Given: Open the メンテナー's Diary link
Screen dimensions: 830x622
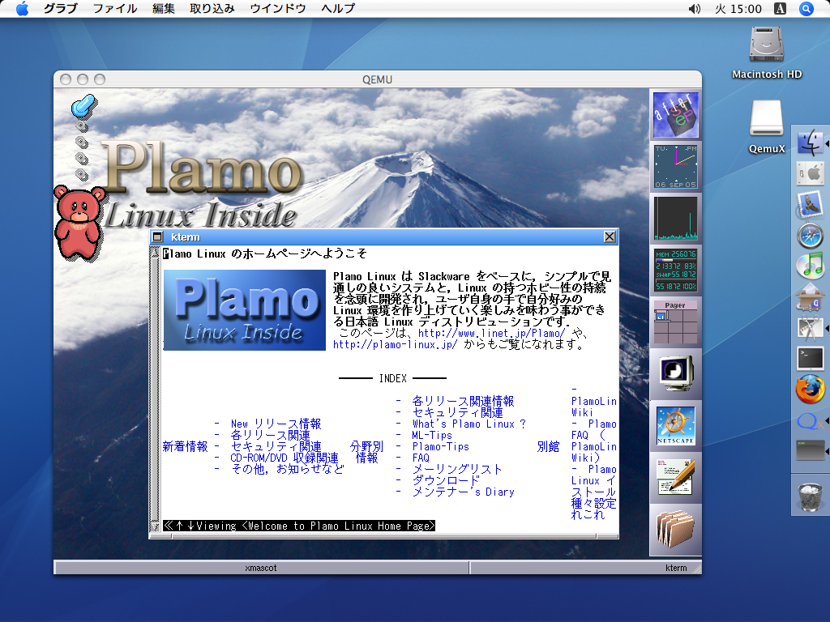Looking at the screenshot, I should [x=463, y=492].
